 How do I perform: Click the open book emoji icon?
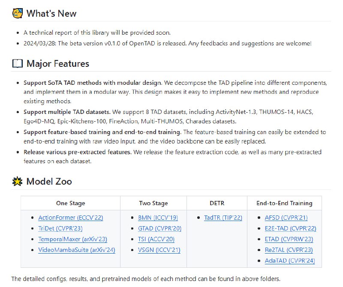(17, 64)
